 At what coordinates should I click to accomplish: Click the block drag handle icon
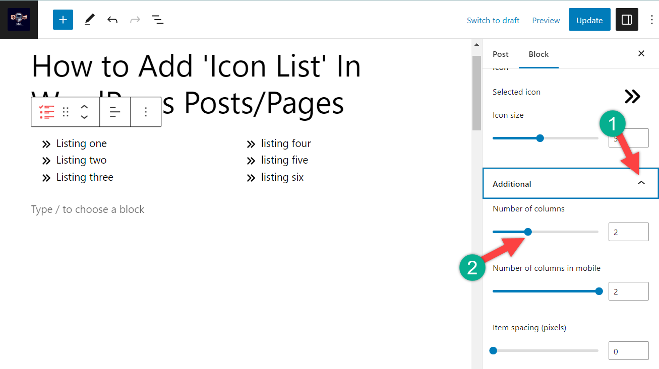(x=66, y=112)
